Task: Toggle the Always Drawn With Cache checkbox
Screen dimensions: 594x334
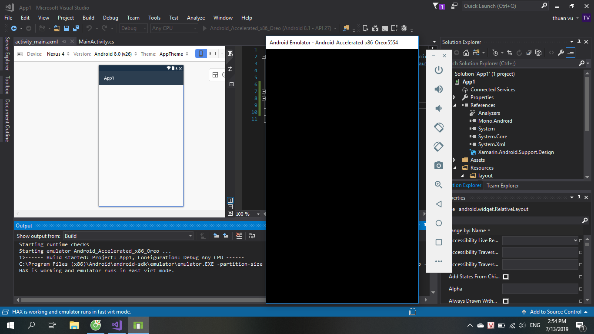Action: (x=506, y=301)
